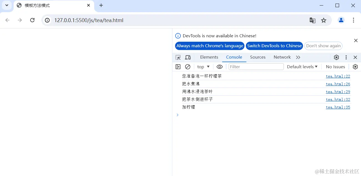Open the Google Translate page icon
Screen dimensions: 361x176
[x=312, y=20]
